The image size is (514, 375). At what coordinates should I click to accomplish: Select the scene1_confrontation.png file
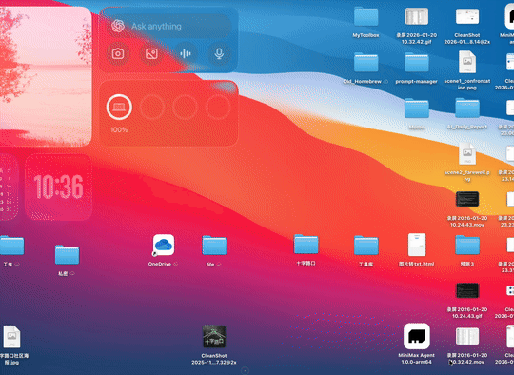pyautogui.click(x=467, y=62)
